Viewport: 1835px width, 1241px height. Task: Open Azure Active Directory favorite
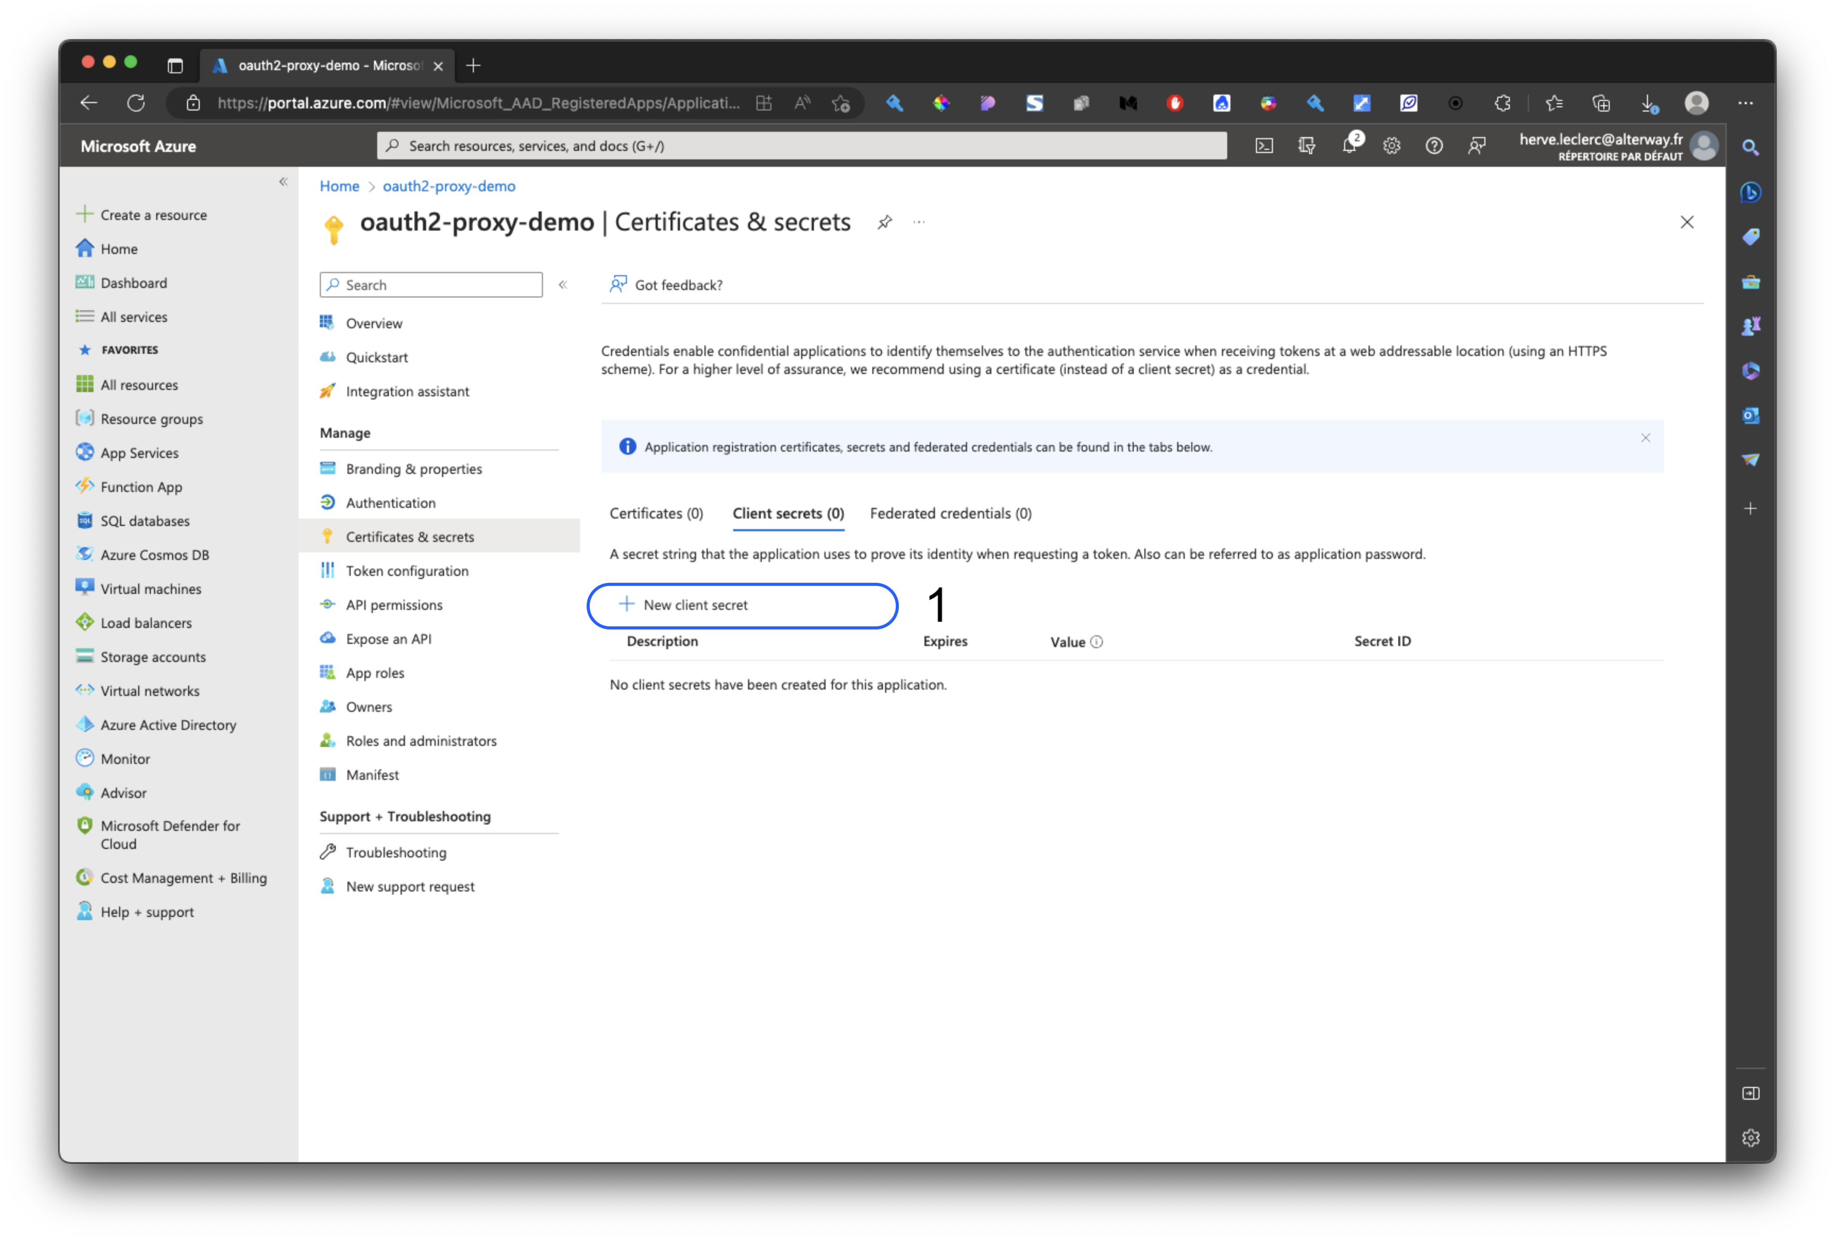[x=168, y=725]
